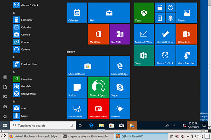Open Microsoft Whiteboard tile

(x=144, y=34)
